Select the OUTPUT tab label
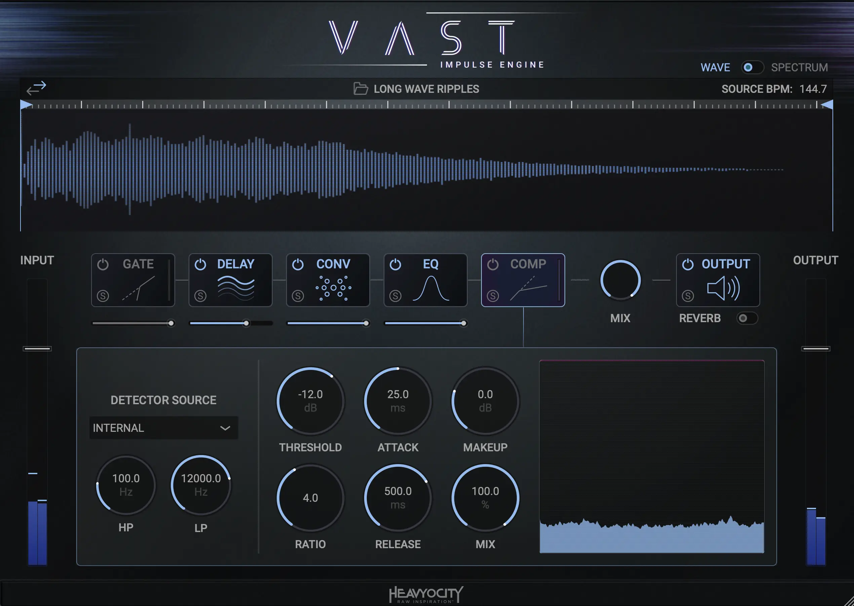The image size is (854, 606). point(726,264)
